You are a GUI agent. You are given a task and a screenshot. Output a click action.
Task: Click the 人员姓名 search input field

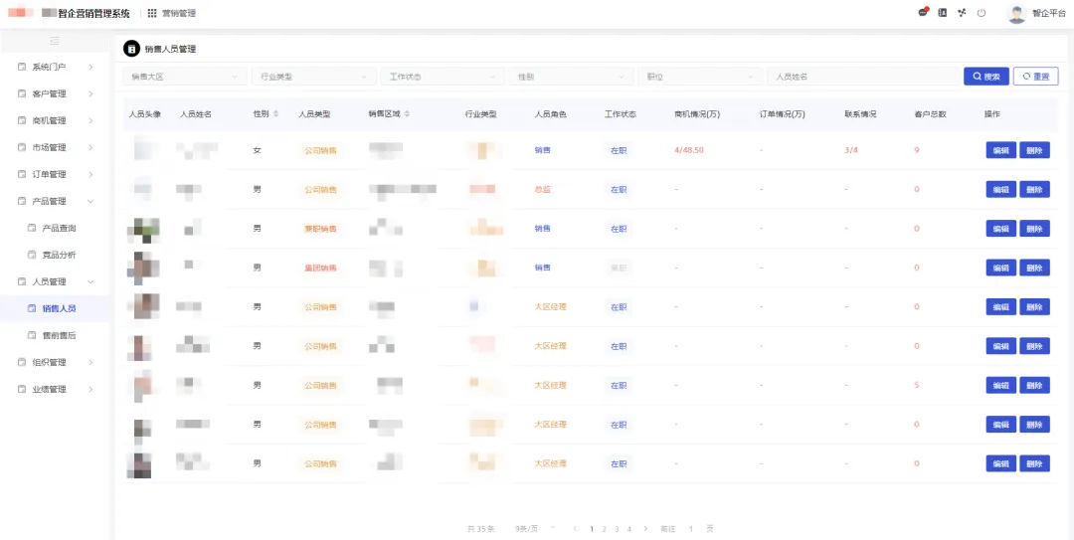click(862, 77)
